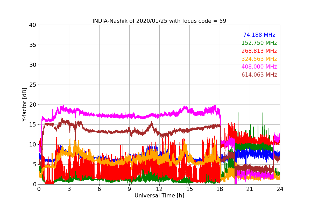Click the y-axis tick label 5
This screenshot has width=311, height=207.
pyautogui.click(x=34, y=165)
